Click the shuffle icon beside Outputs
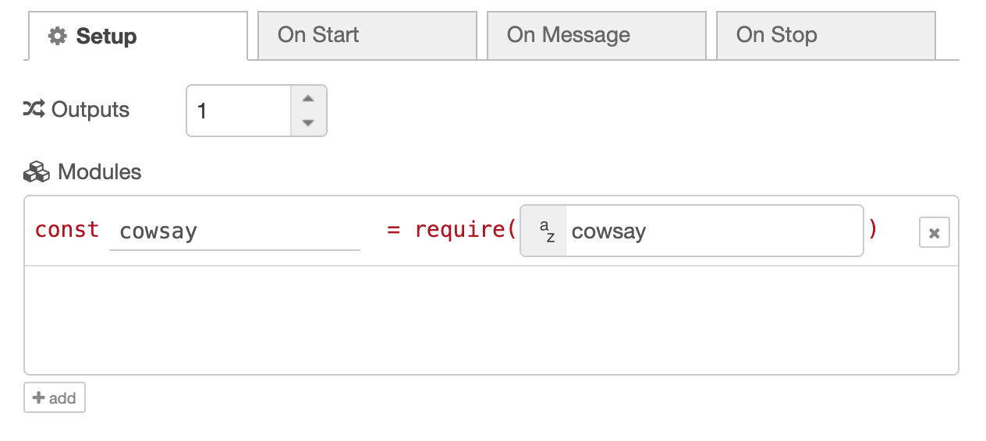This screenshot has height=441, width=986. [34, 109]
